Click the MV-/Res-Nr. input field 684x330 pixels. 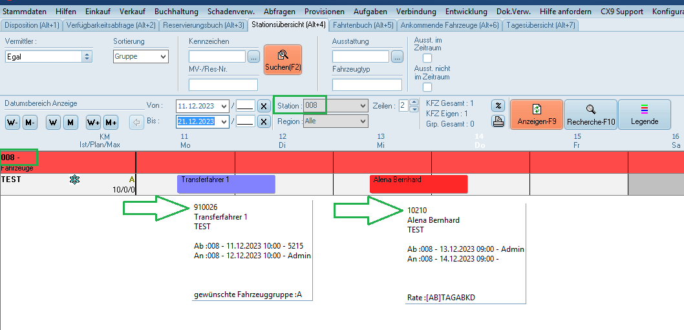pos(223,85)
